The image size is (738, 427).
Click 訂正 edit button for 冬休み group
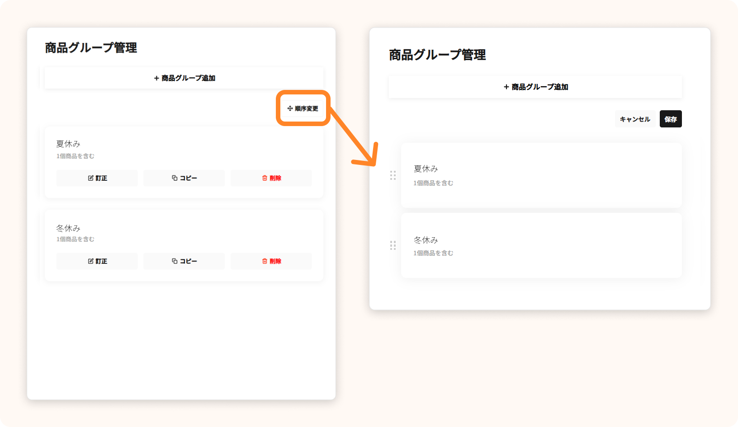point(97,261)
